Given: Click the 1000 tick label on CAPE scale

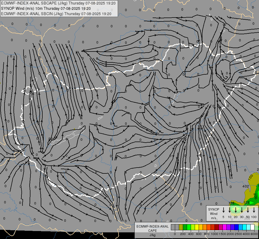Looking at the screenshot, I should coord(215,234).
